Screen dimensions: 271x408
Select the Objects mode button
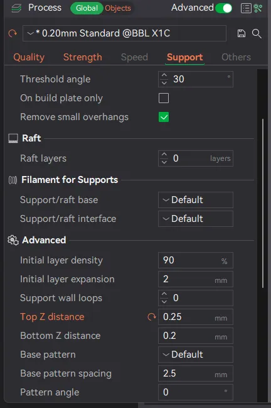pyautogui.click(x=118, y=8)
